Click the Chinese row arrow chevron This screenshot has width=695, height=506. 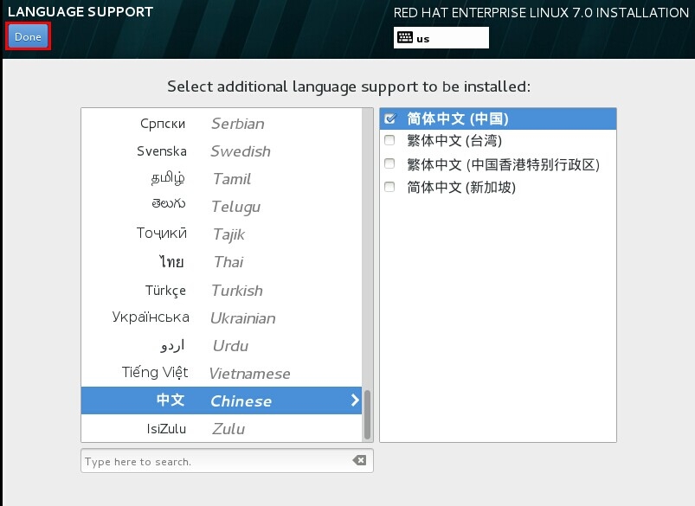click(x=355, y=400)
